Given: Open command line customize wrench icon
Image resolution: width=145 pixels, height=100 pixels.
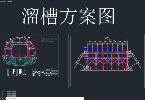Looking at the screenshot, I should click(5, 99).
